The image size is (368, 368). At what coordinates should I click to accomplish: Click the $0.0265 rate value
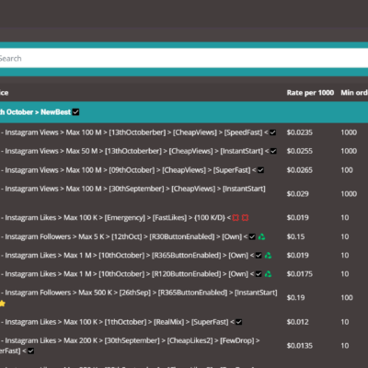(300, 170)
